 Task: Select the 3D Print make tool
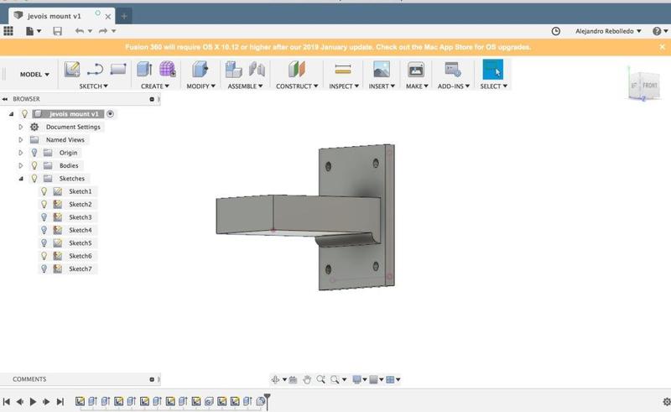click(415, 70)
